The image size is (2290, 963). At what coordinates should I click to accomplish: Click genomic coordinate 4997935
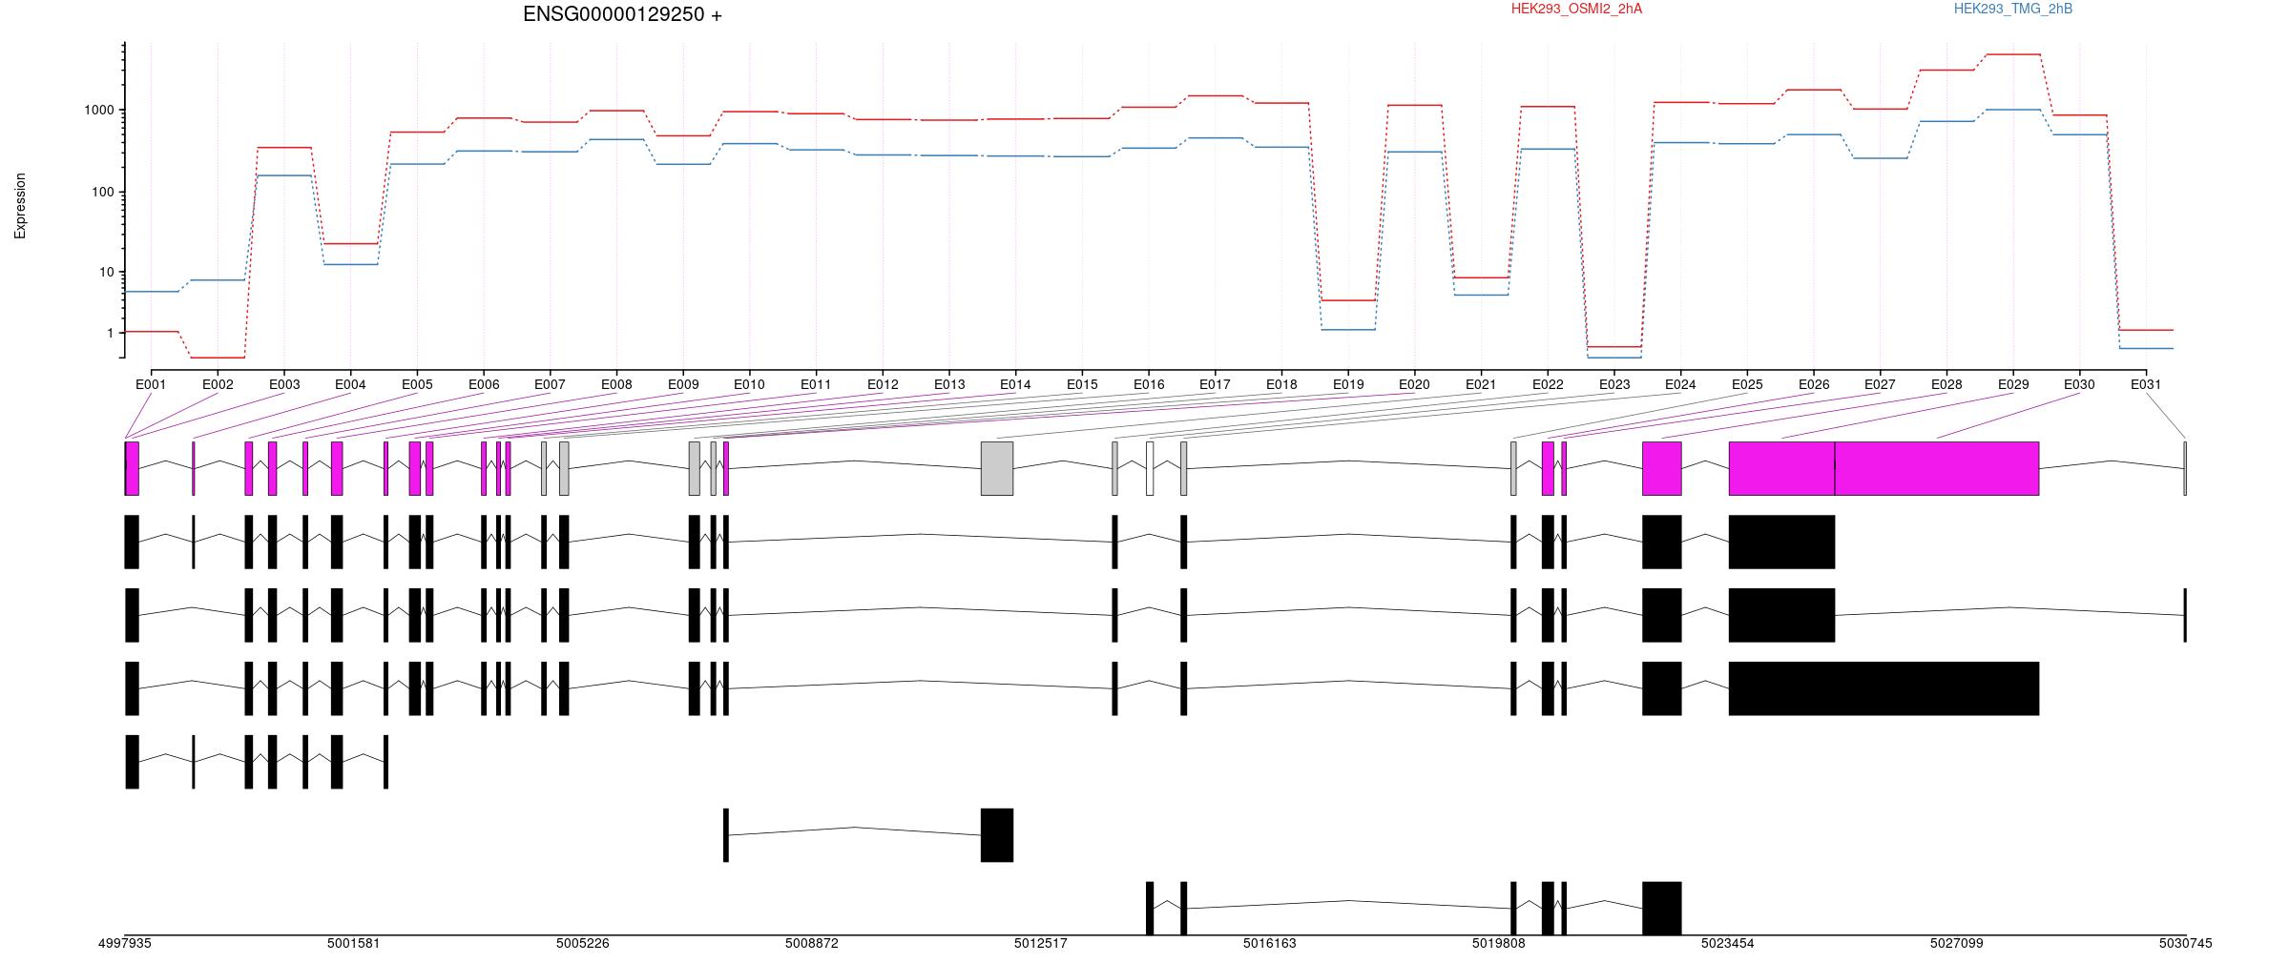tap(125, 944)
